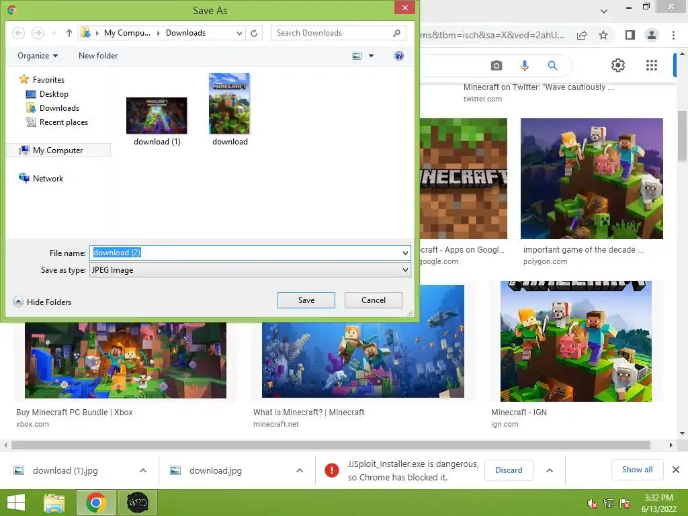Click Show all downloads button
This screenshot has width=688, height=516.
(x=637, y=470)
